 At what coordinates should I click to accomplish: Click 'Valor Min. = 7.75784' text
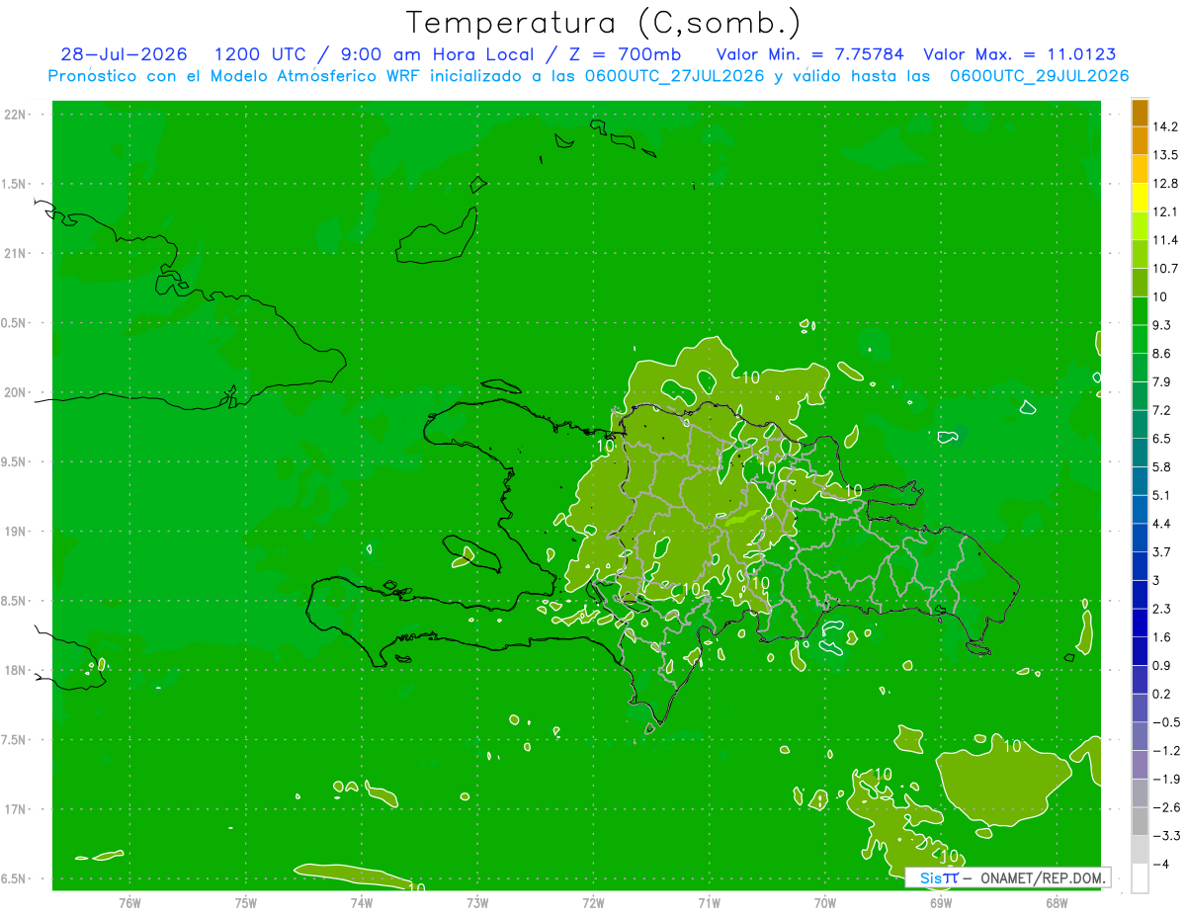pos(809,54)
